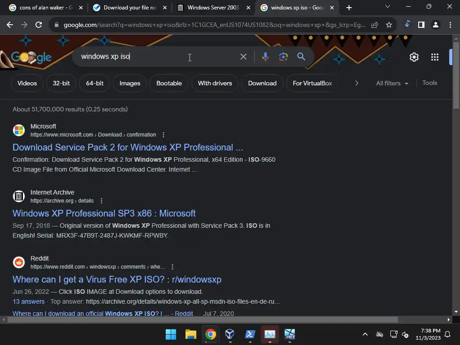This screenshot has width=460, height=345.
Task: Open the 2003 virtual machine taskbar icon
Action: 290,334
